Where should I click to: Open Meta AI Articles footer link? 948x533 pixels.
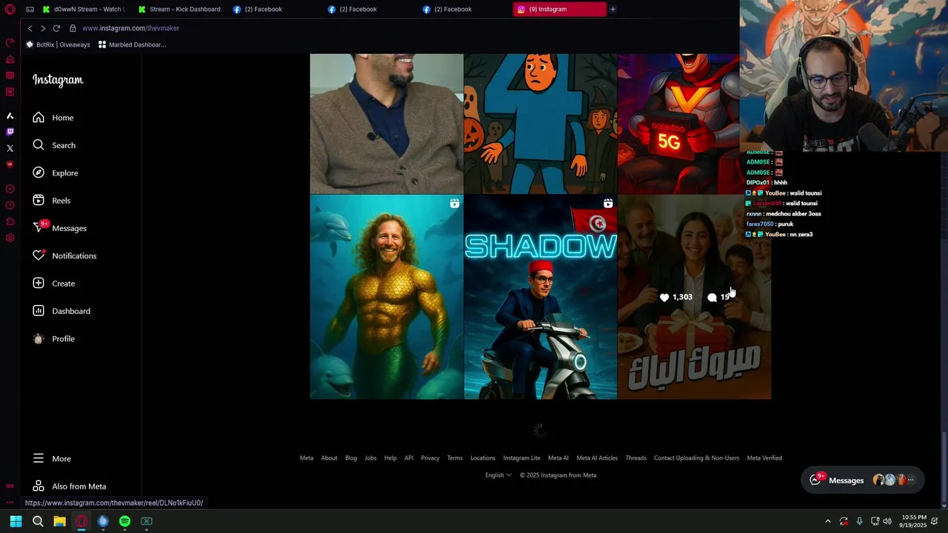[x=597, y=457]
